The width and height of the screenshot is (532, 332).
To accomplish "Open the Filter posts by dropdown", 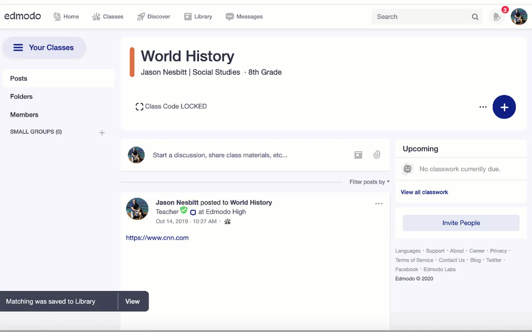I will [x=369, y=182].
